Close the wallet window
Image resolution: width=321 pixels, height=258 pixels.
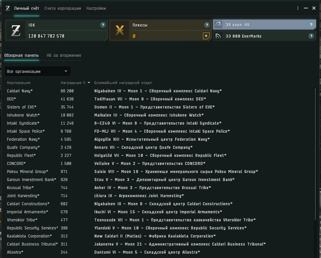[x=314, y=8]
